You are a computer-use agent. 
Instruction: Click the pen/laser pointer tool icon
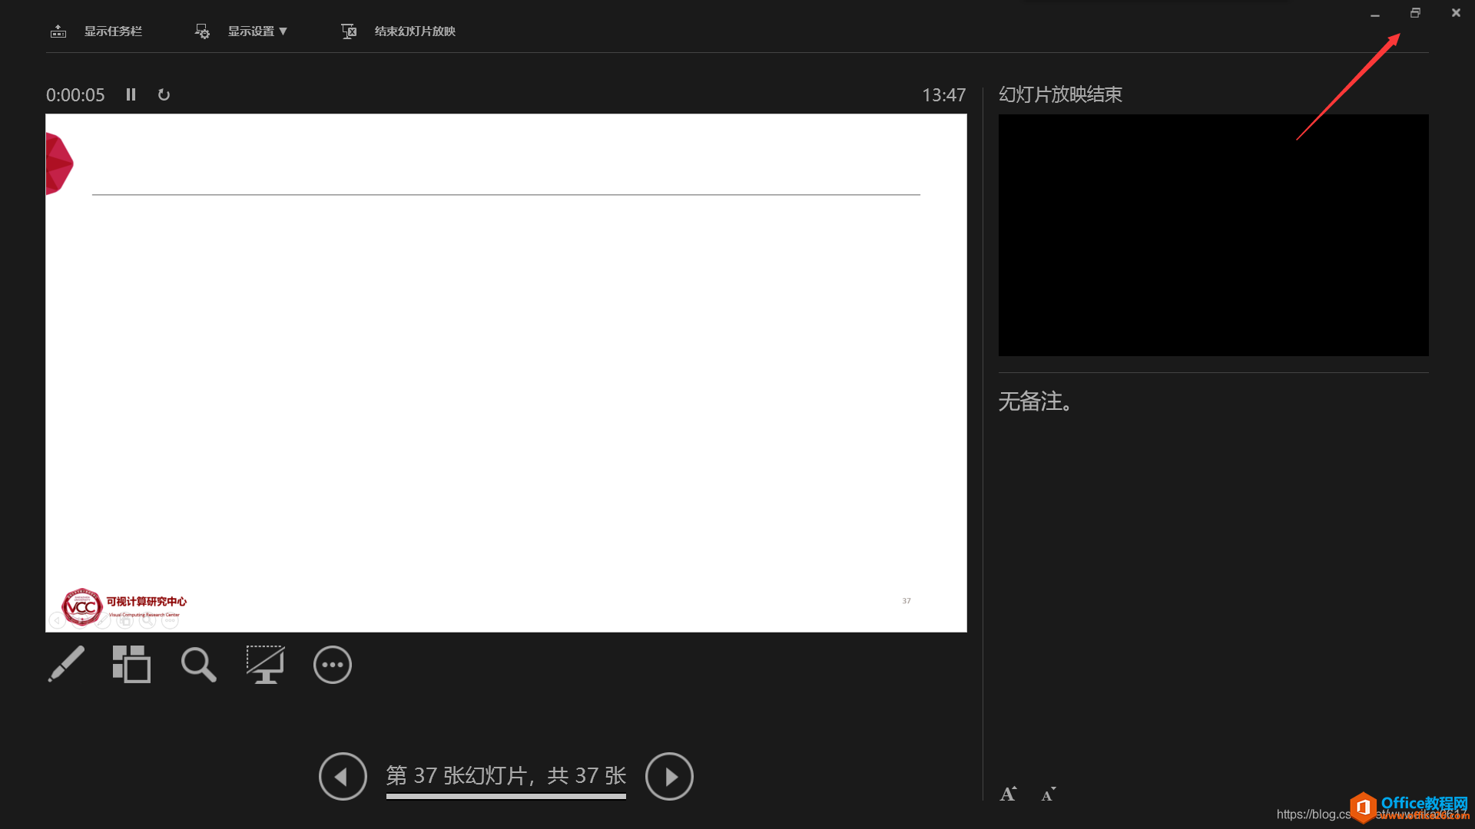[65, 664]
